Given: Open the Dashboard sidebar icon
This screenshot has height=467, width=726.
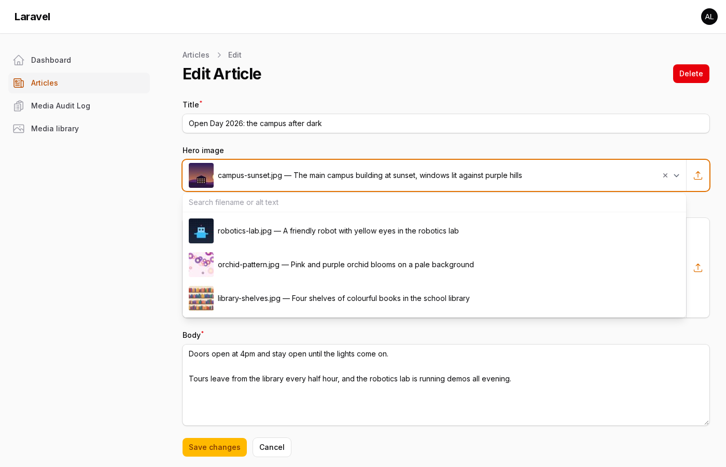Looking at the screenshot, I should [19, 60].
